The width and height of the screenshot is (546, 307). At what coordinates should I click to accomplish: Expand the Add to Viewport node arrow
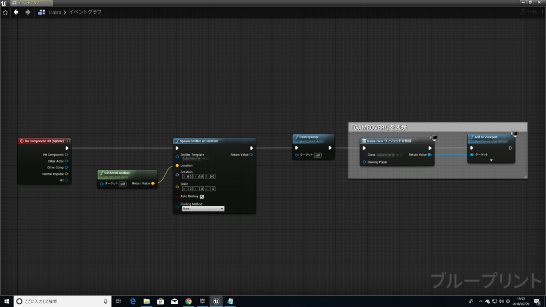pyautogui.click(x=491, y=160)
